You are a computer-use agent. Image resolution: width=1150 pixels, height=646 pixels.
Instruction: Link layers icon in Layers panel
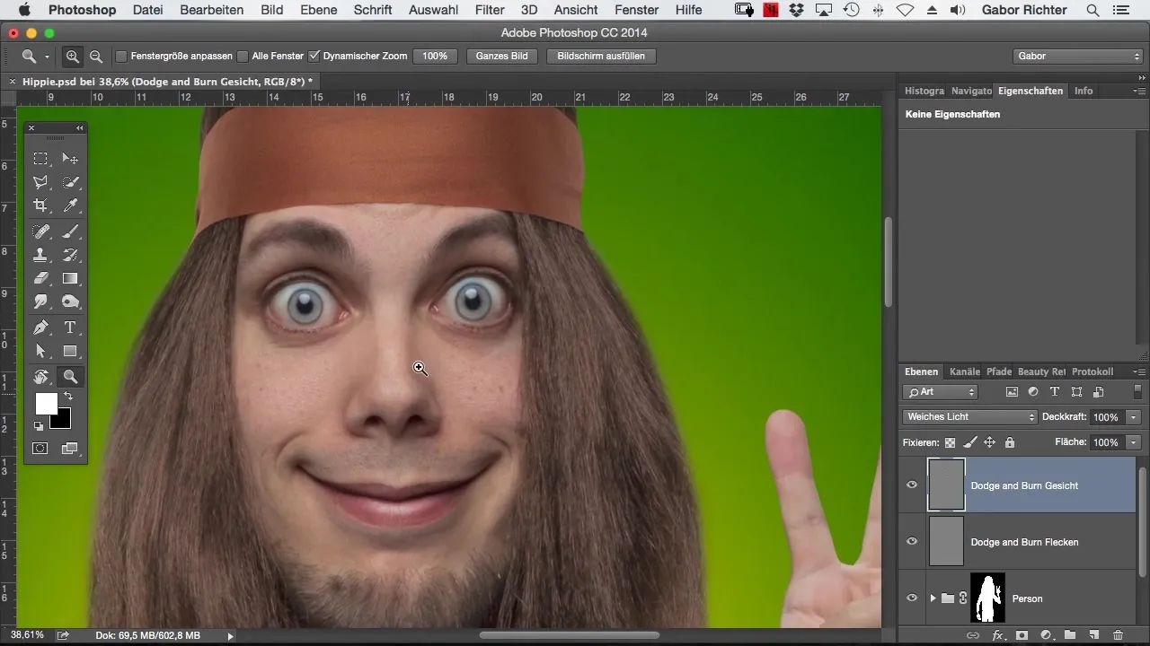coord(973,635)
